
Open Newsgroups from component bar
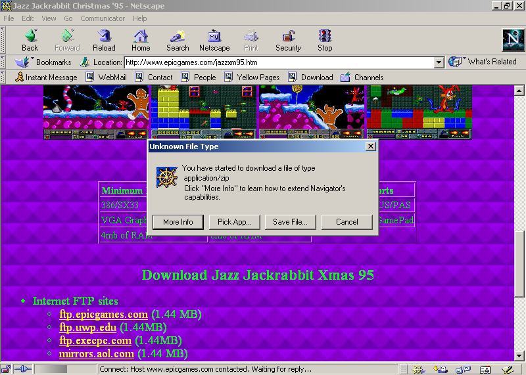point(464,370)
